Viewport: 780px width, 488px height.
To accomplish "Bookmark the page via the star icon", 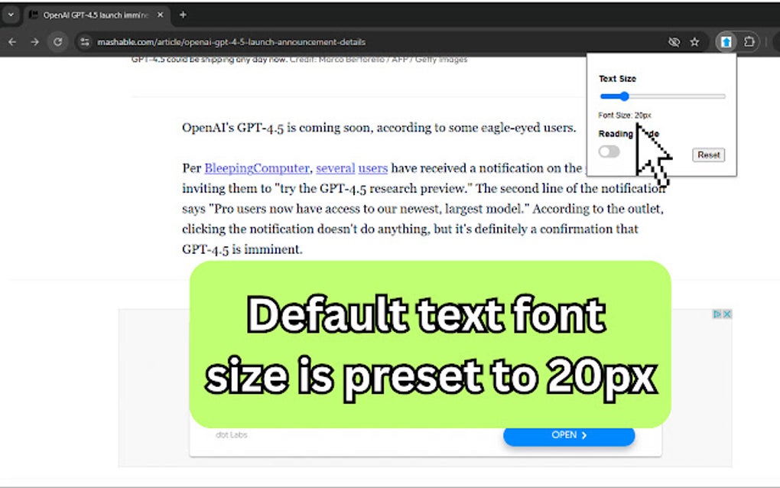I will click(x=694, y=42).
